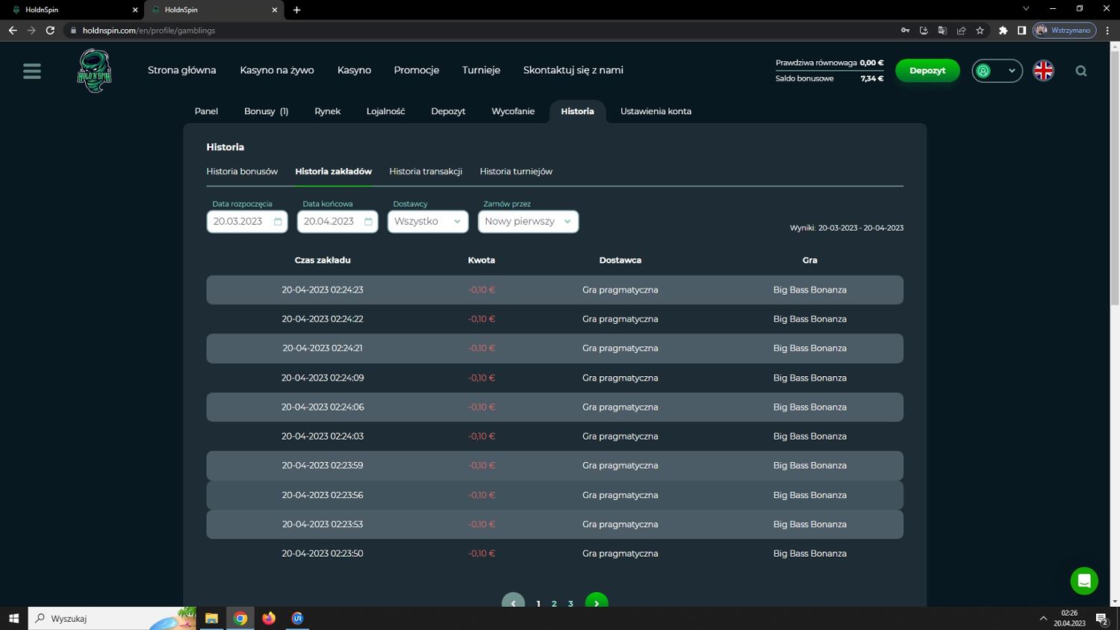Open the Wycofanie tab
This screenshot has width=1120, height=630.
(x=513, y=111)
